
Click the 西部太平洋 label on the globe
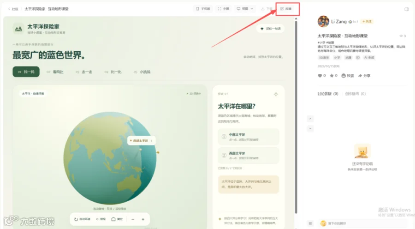pyautogui.click(x=142, y=141)
